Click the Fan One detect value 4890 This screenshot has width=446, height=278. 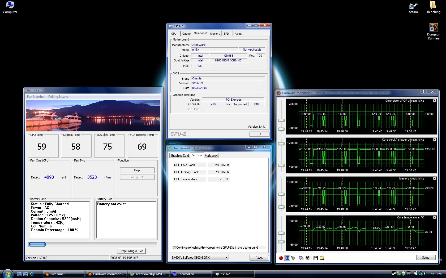(x=49, y=177)
